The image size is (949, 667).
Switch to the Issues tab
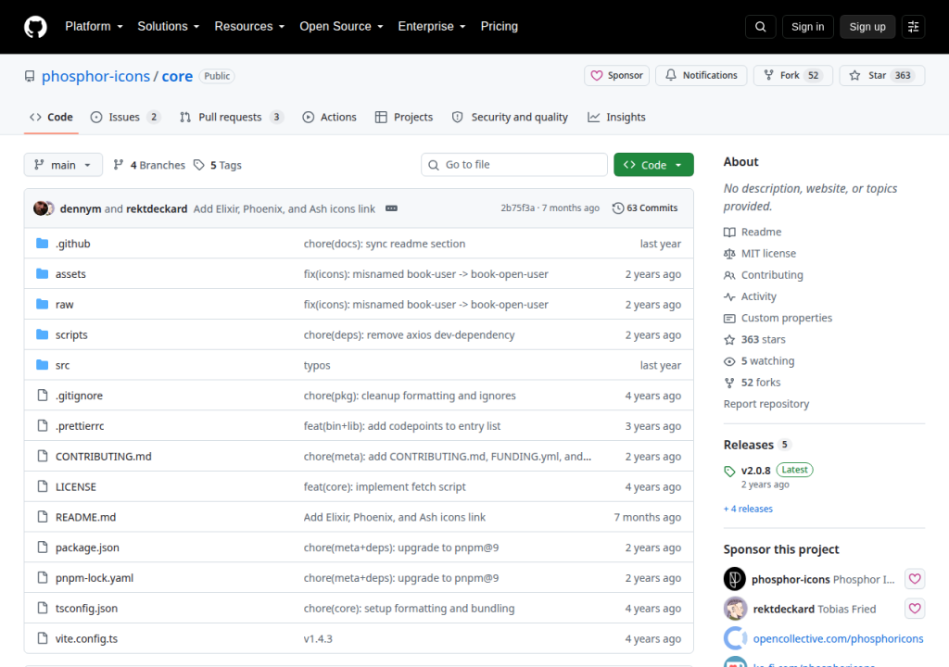coord(125,118)
